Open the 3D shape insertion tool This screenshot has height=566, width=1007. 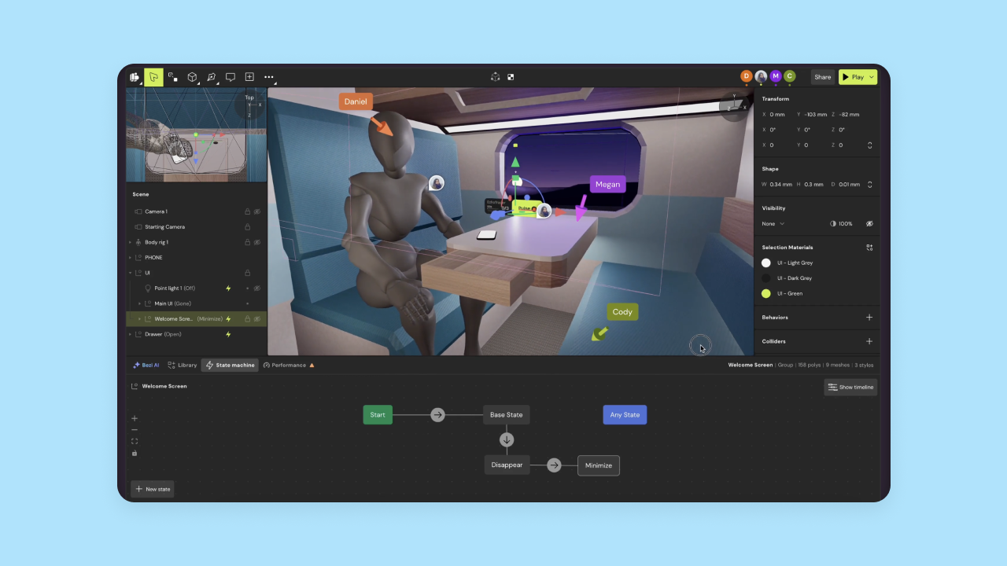(x=191, y=77)
